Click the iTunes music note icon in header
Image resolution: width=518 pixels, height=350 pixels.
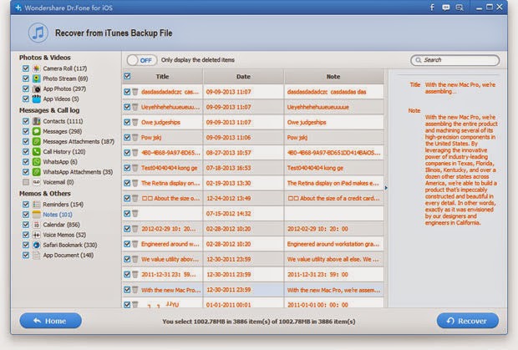tap(38, 33)
